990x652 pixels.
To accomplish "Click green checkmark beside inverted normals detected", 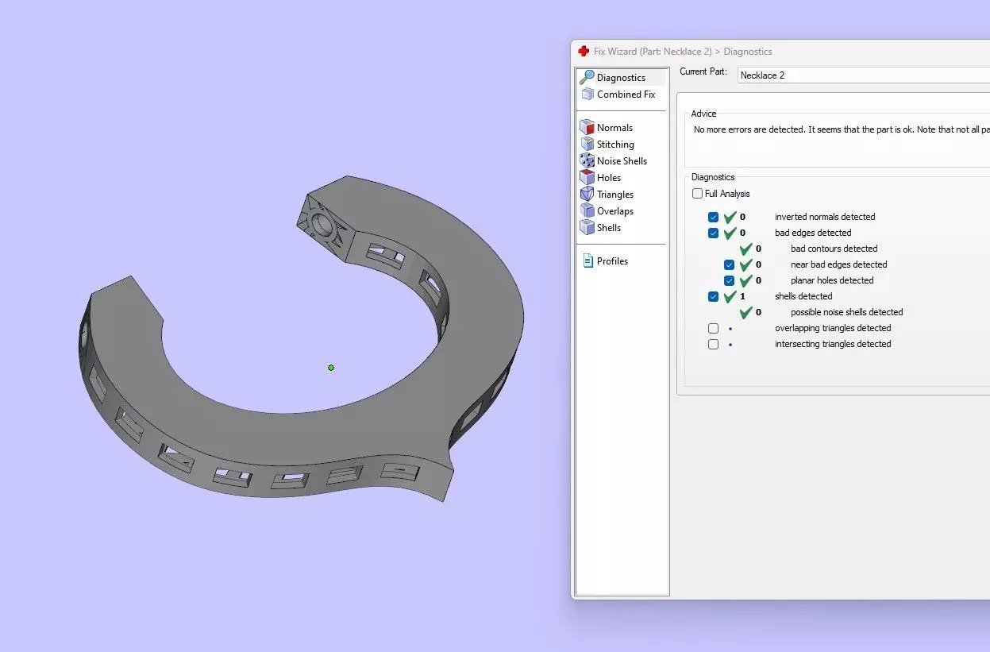I will (x=730, y=216).
